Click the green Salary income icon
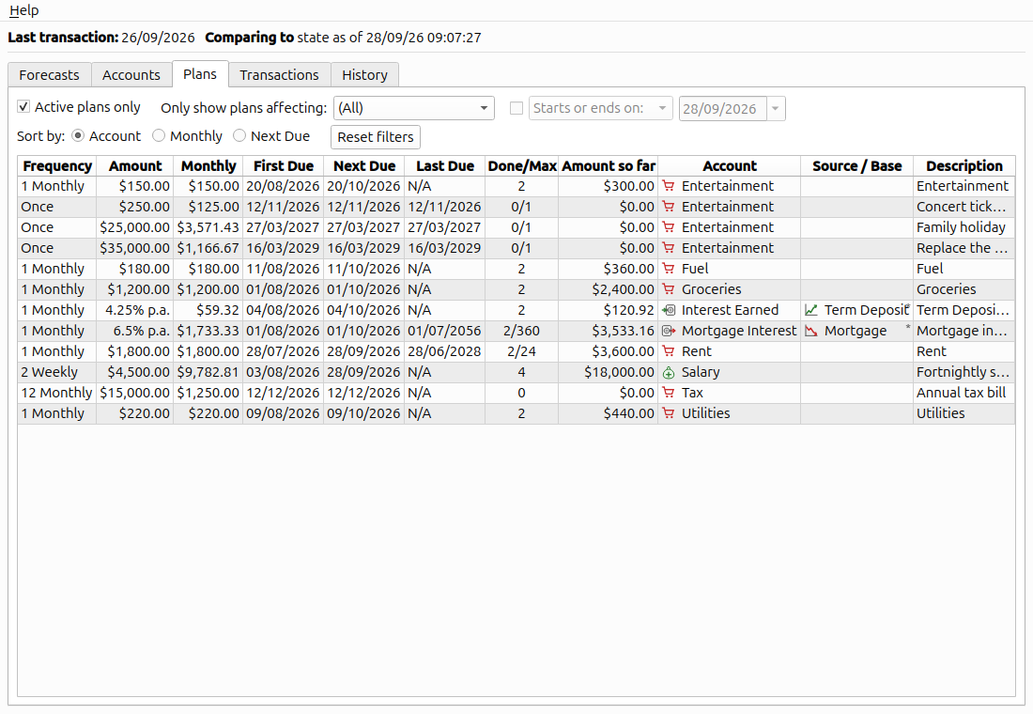1033x714 pixels. 668,372
